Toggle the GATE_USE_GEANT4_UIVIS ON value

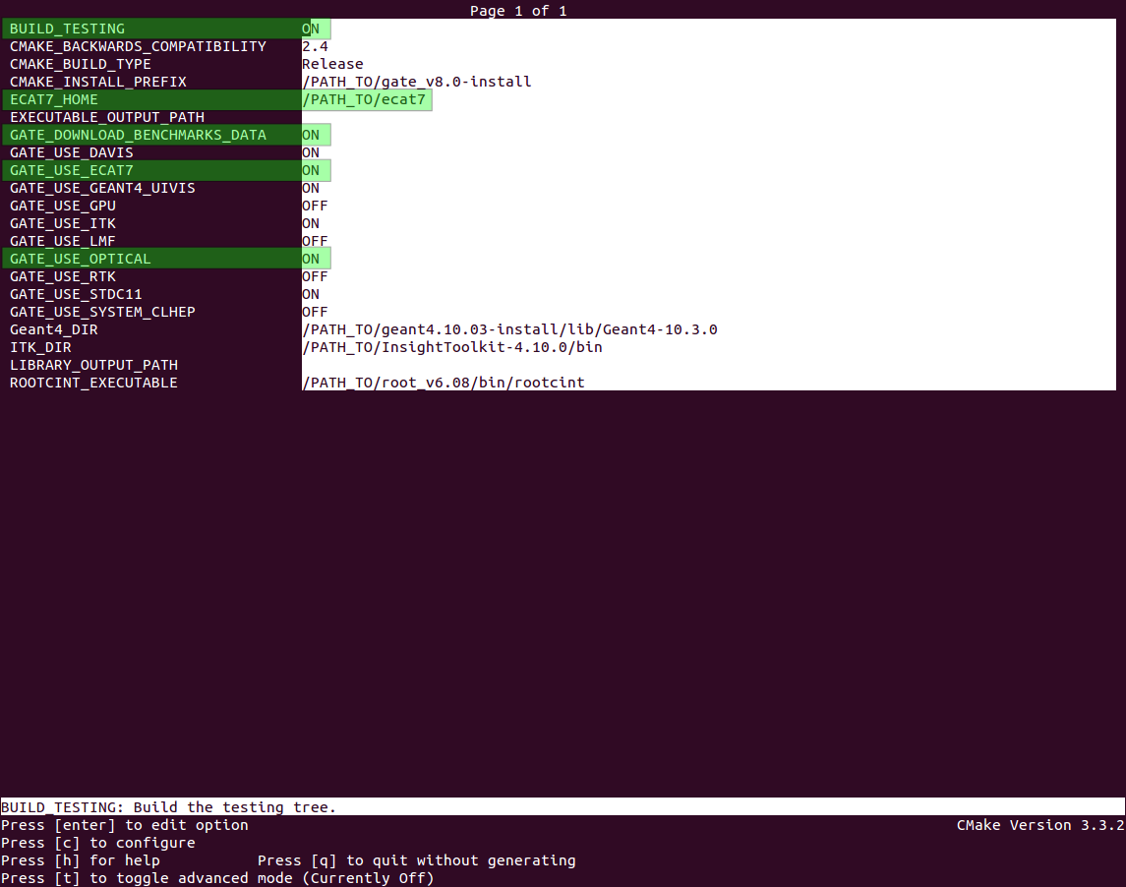point(311,188)
